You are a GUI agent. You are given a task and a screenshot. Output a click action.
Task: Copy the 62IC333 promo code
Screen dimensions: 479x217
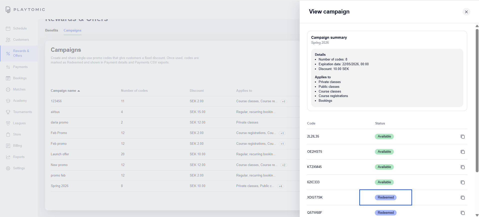[x=463, y=182]
